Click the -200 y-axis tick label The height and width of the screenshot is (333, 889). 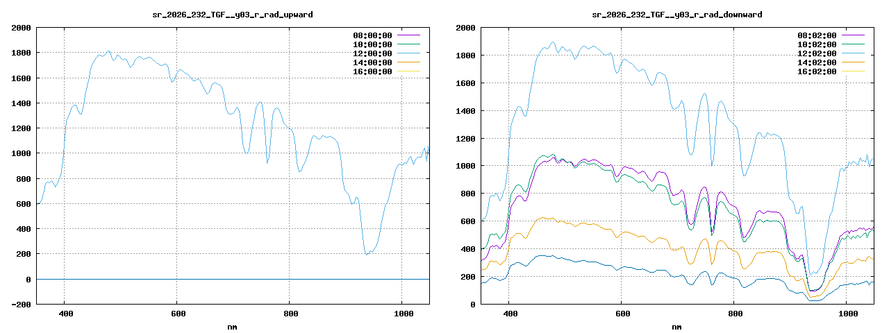pos(21,305)
